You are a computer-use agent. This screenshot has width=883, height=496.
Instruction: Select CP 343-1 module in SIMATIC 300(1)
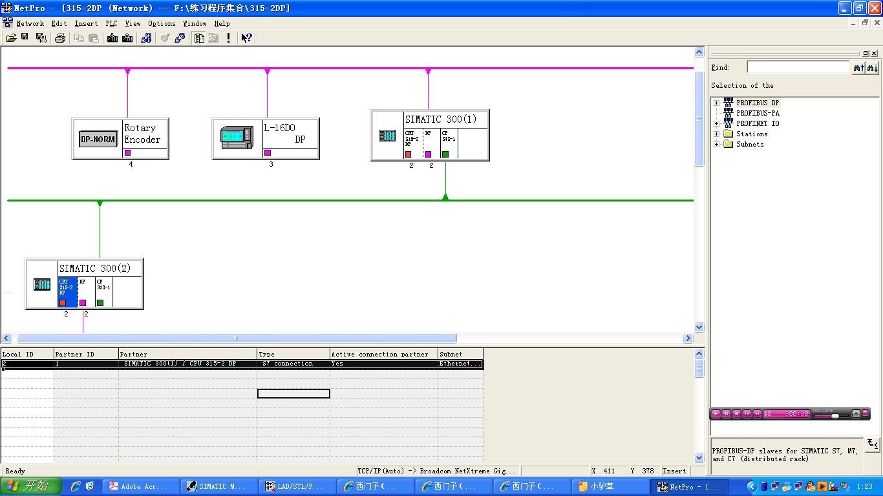pos(449,143)
